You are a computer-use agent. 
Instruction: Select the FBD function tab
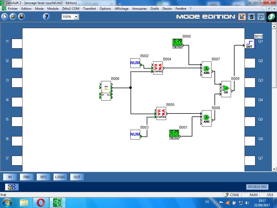(x=27, y=177)
